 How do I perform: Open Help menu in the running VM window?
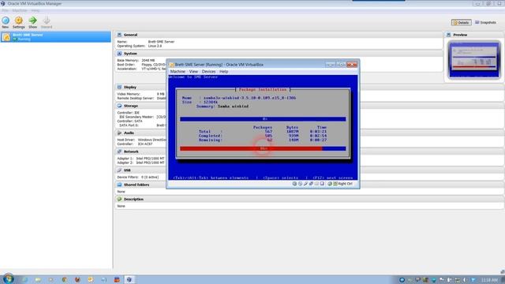click(x=224, y=72)
